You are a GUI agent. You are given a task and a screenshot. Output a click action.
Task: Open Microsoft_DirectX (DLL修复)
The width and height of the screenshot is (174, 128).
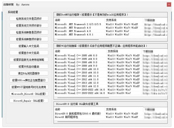(x=29, y=94)
